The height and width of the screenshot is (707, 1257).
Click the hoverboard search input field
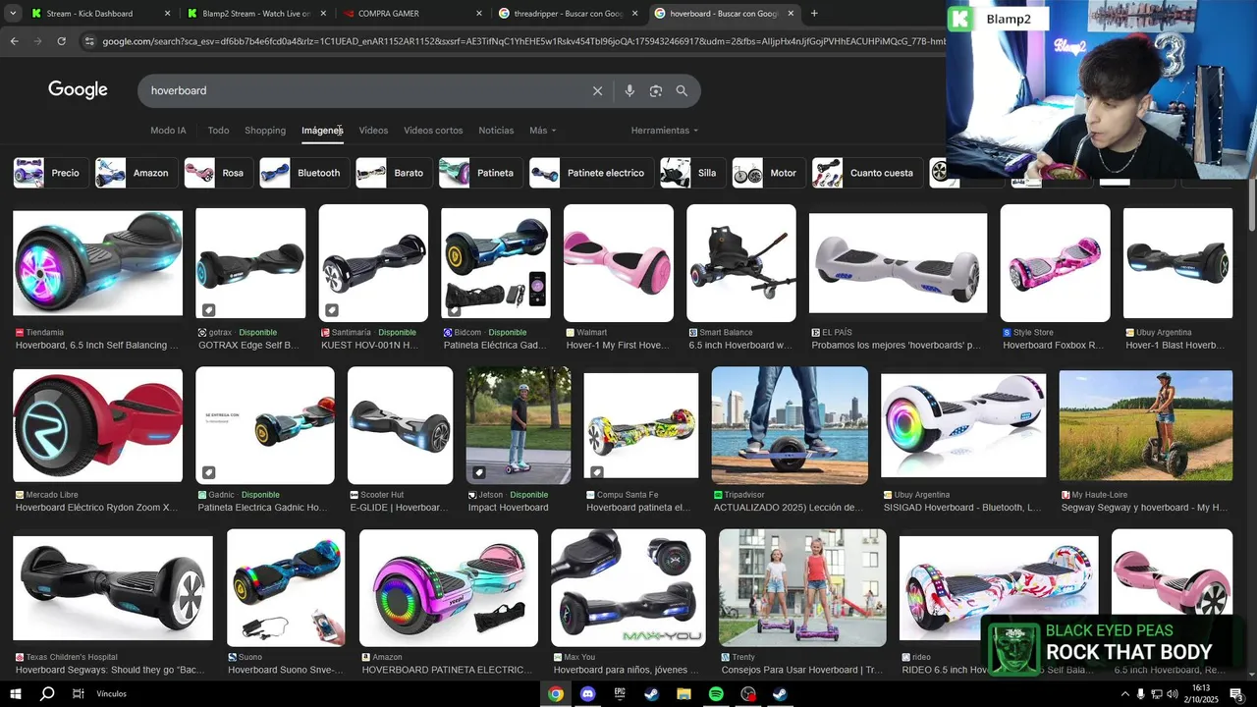[x=363, y=90]
